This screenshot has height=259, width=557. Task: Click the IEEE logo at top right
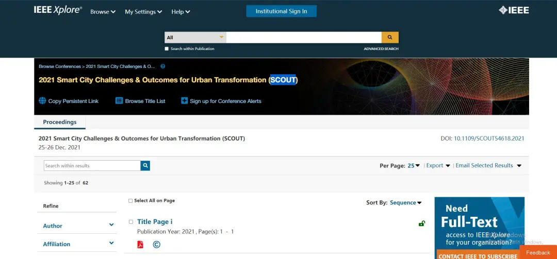[514, 10]
